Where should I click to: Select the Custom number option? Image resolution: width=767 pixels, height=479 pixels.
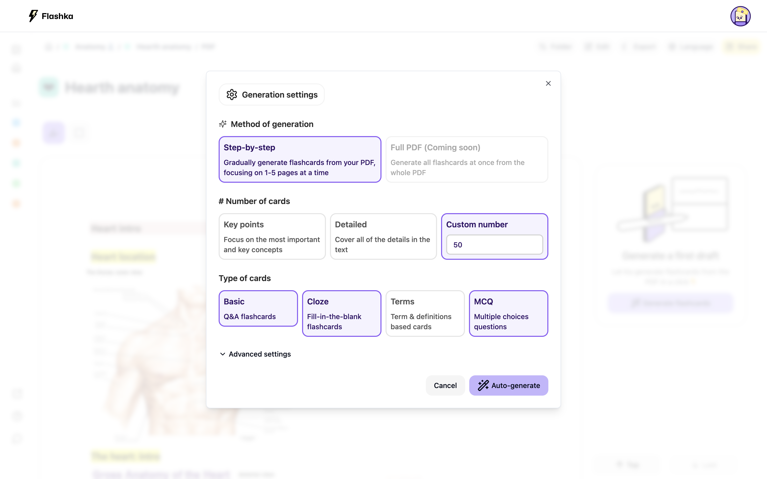pyautogui.click(x=477, y=224)
